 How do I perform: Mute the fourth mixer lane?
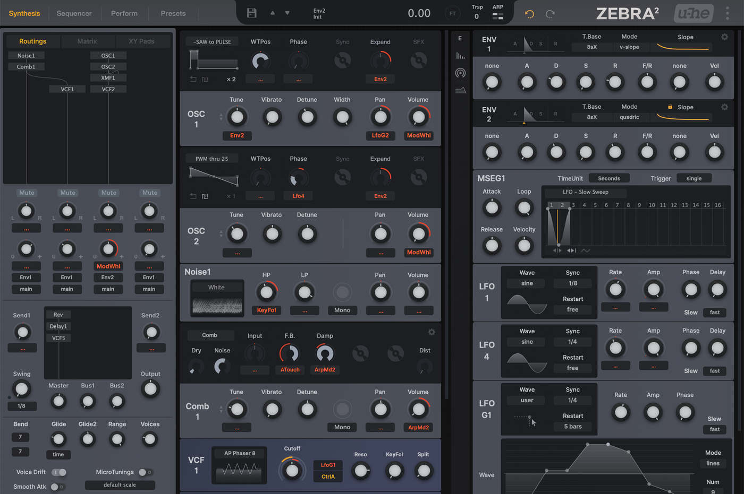[x=149, y=193]
